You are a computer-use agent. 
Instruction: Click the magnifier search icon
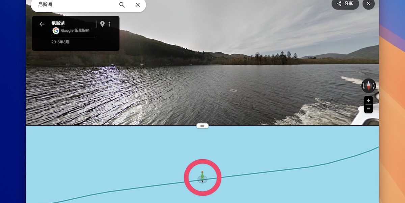point(122,5)
